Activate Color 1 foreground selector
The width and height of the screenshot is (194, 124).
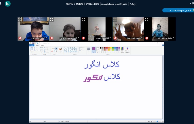[94, 50]
